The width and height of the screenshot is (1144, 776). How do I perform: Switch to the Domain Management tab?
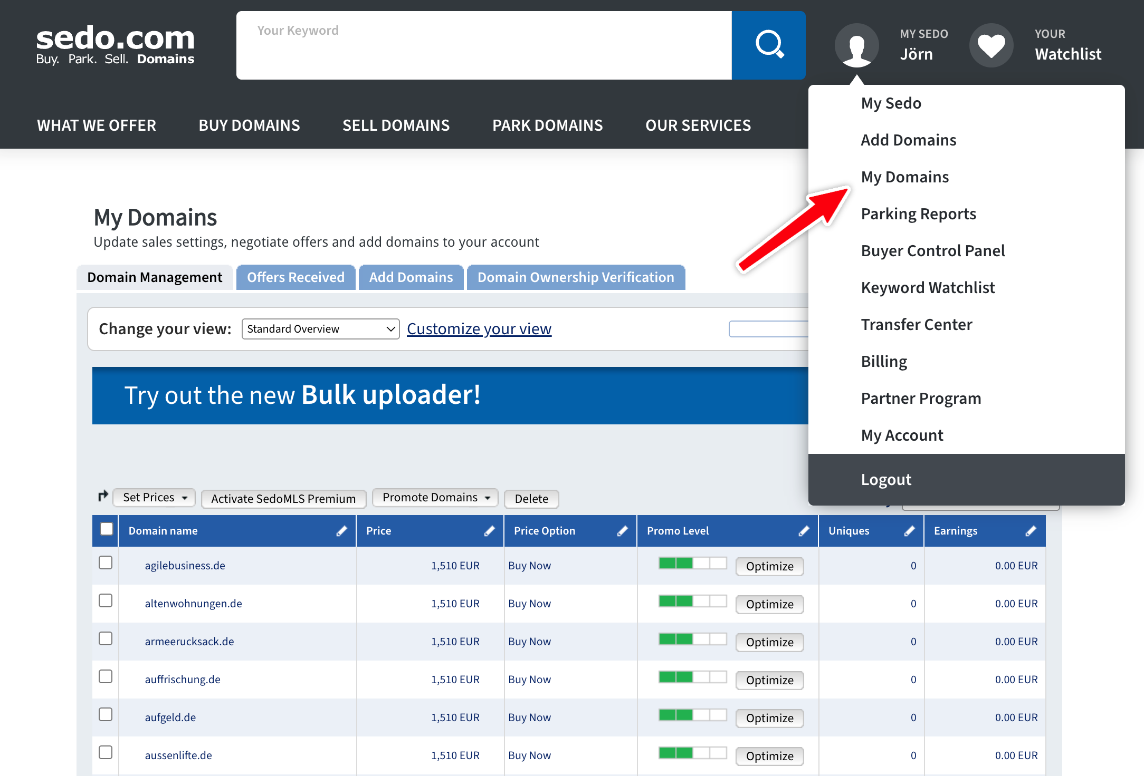155,277
